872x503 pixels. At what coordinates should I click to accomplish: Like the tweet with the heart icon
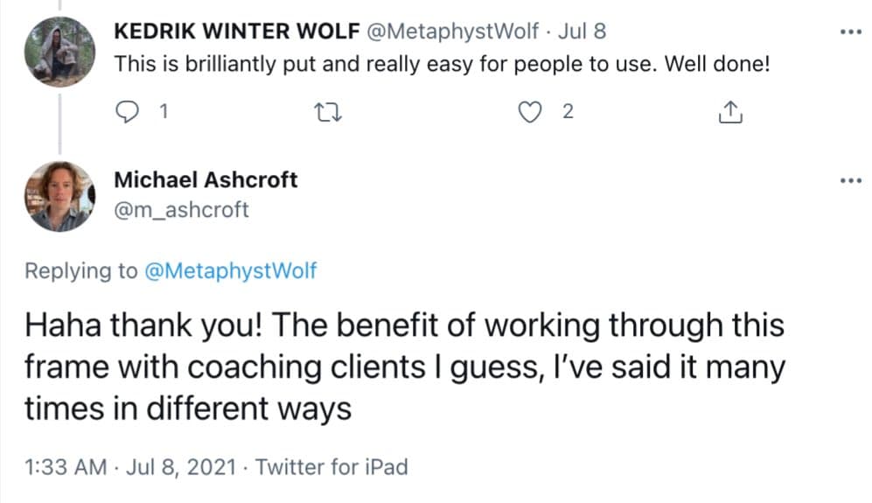point(527,111)
